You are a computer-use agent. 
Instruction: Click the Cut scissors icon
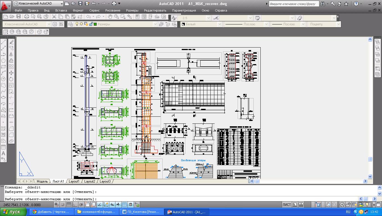coord(54,17)
